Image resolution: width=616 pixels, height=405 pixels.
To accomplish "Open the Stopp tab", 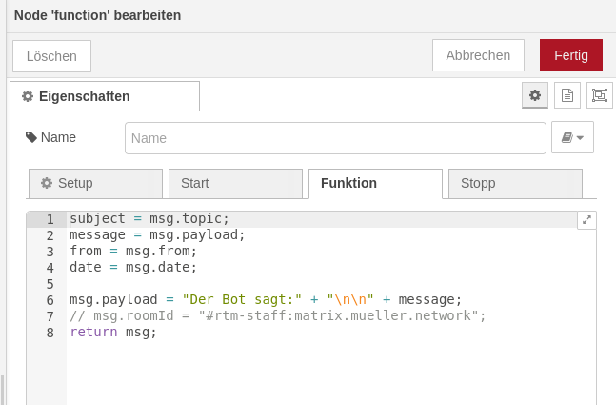I will tap(514, 183).
